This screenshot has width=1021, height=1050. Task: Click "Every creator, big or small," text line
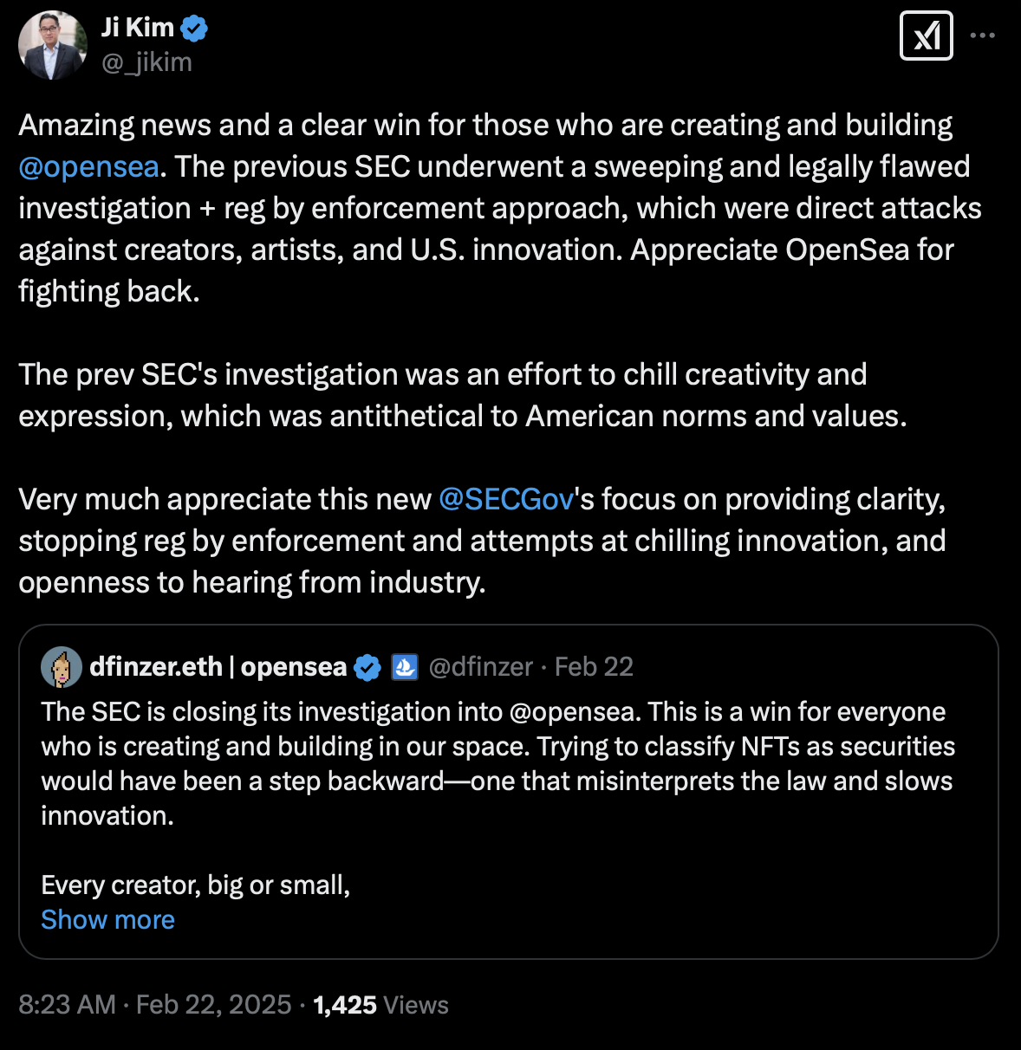click(x=195, y=885)
